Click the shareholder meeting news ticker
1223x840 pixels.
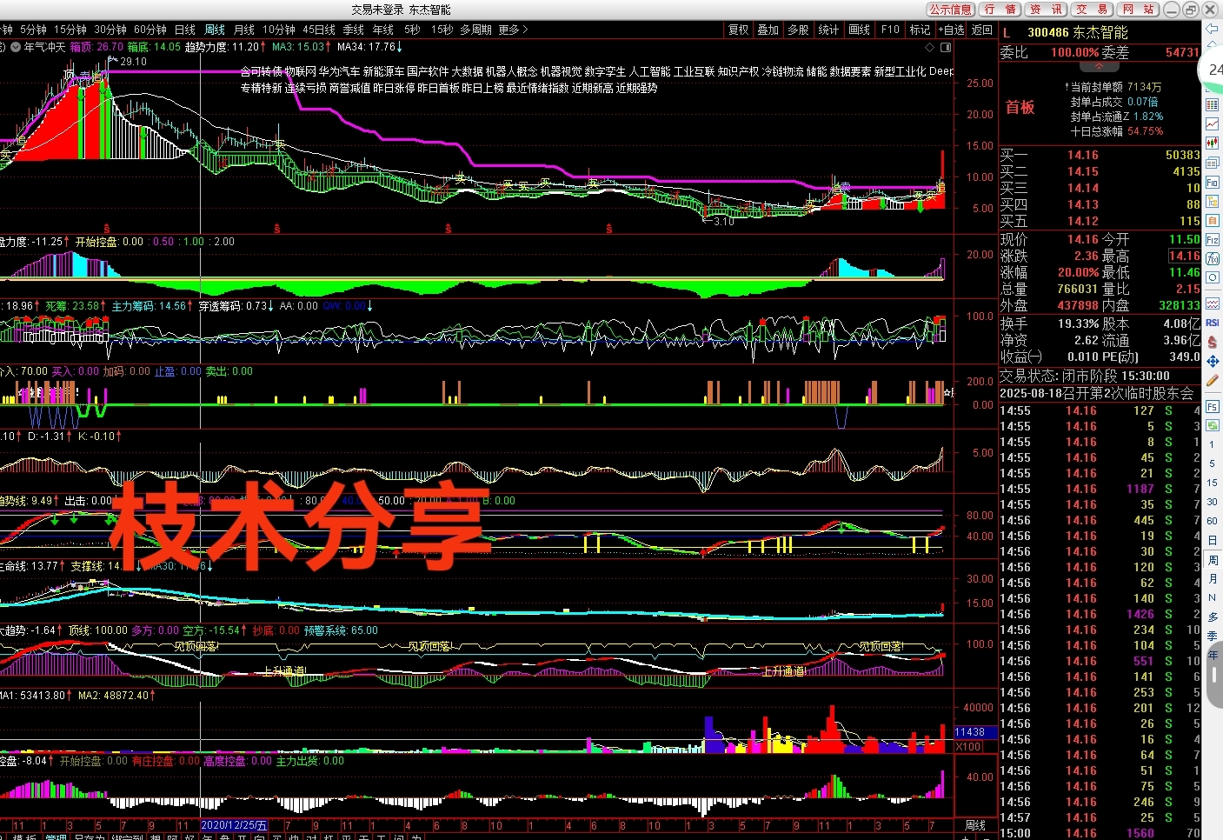pos(1097,393)
